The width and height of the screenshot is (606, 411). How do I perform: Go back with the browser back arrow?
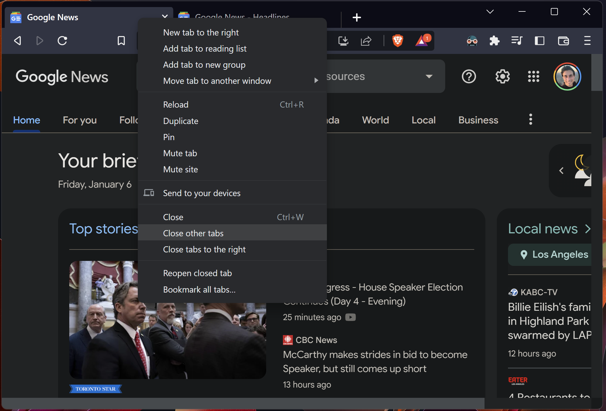(x=18, y=40)
